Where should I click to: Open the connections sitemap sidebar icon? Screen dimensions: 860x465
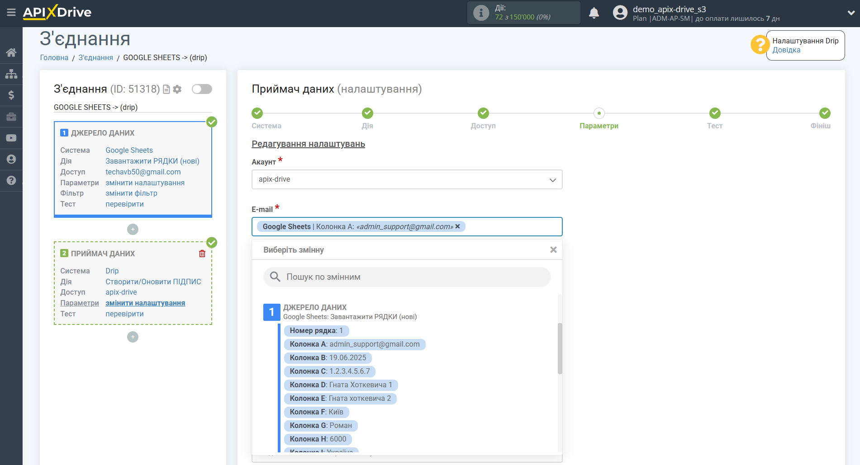click(11, 74)
